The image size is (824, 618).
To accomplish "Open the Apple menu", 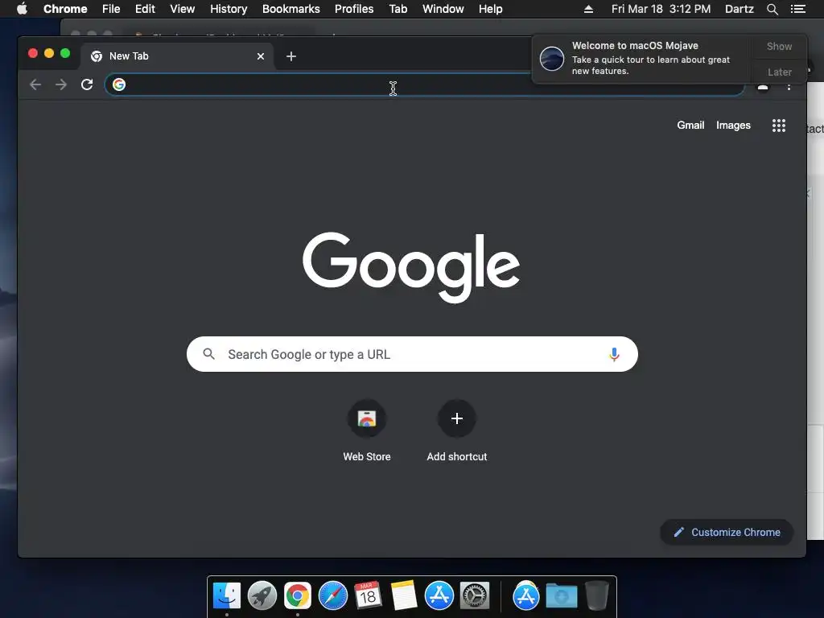I will tap(22, 9).
